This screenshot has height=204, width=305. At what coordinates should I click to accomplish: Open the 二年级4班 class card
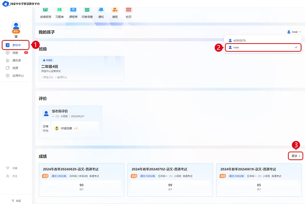click(x=81, y=68)
